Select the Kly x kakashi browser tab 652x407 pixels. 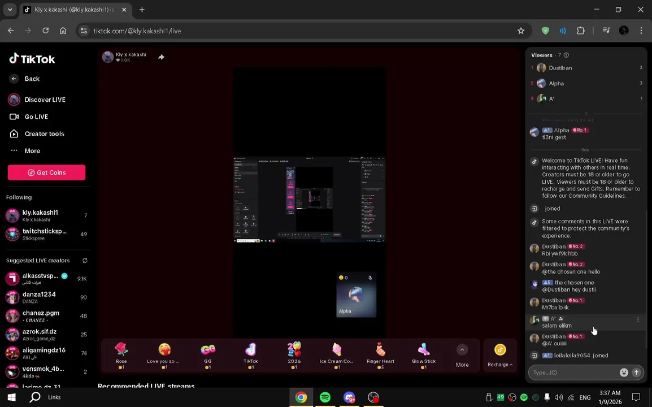click(75, 10)
